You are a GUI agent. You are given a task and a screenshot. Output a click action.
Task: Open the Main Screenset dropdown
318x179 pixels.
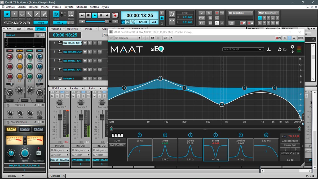[x=269, y=13]
